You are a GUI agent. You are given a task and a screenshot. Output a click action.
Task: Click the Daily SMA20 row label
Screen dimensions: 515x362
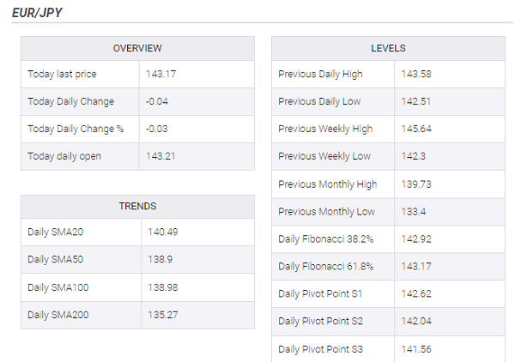[58, 232]
